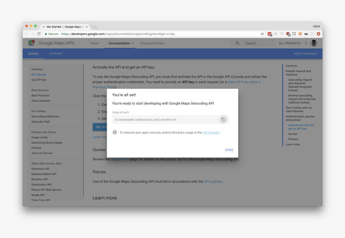Follow the client ID Premium Plan link

point(244,82)
